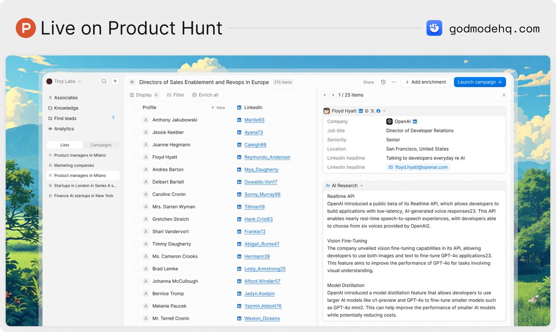Image resolution: width=556 pixels, height=332 pixels.
Task: Check the box for Floyd Hyatt row
Action: click(x=137, y=157)
